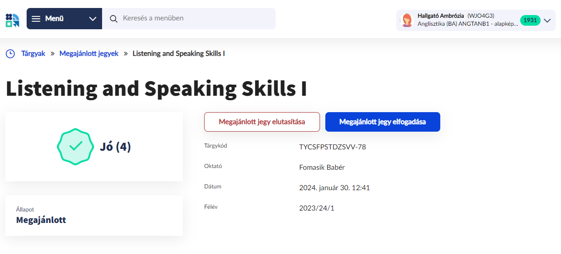This screenshot has width=561, height=254.
Task: Click the green checkmark grade badge
Action: coord(75,147)
